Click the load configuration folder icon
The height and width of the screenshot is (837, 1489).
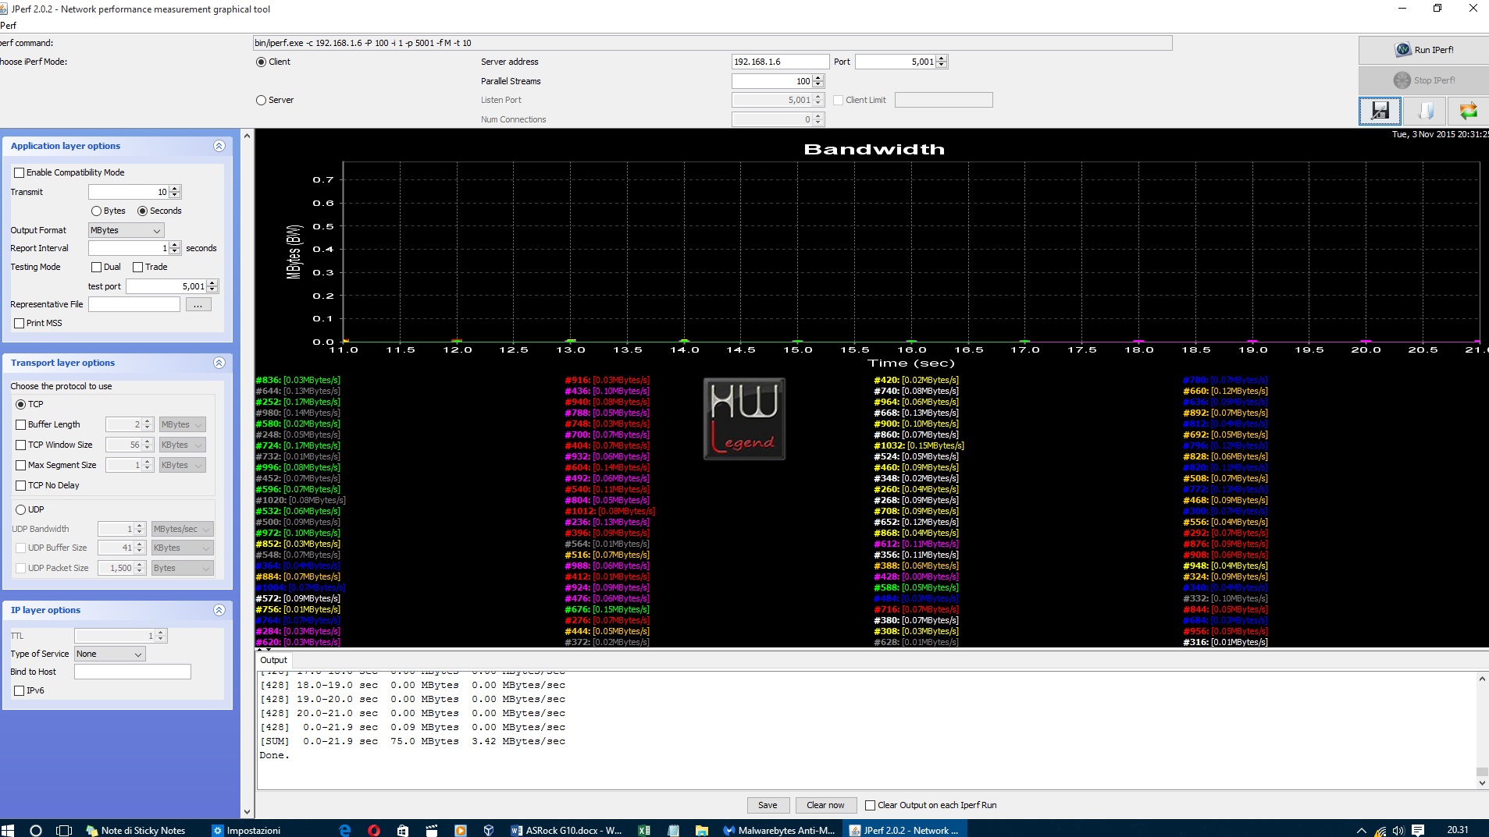[1425, 111]
